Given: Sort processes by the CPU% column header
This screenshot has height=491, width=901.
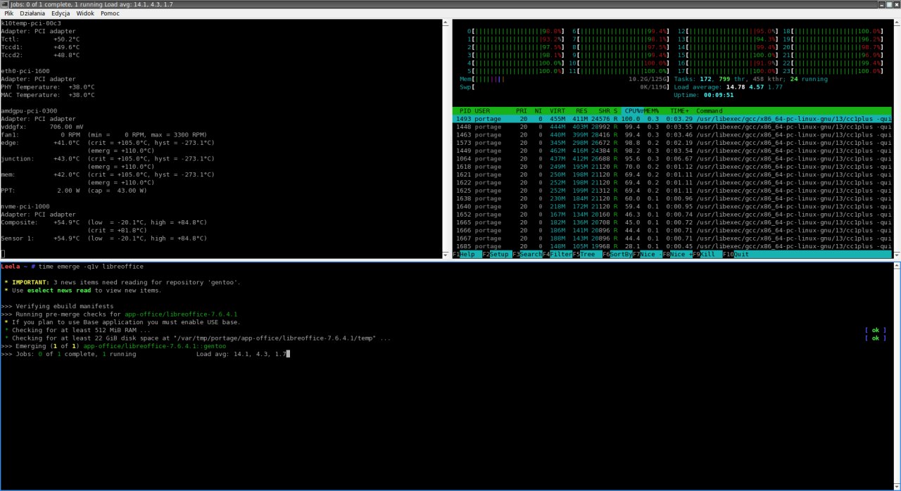Looking at the screenshot, I should (633, 111).
